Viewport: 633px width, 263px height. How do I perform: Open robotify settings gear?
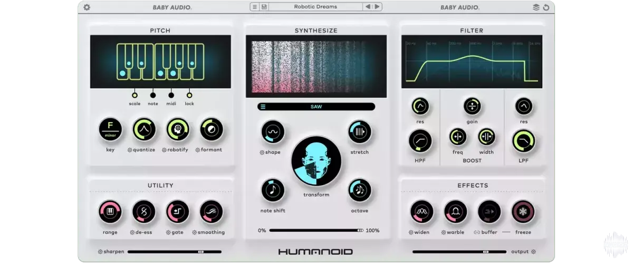[164, 150]
